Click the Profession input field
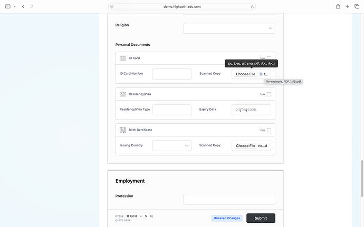This screenshot has width=364, height=227. point(229,199)
